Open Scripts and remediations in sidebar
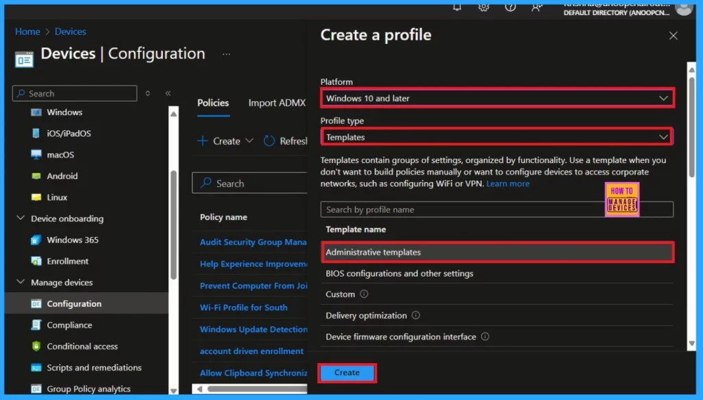This screenshot has width=703, height=400. click(94, 368)
